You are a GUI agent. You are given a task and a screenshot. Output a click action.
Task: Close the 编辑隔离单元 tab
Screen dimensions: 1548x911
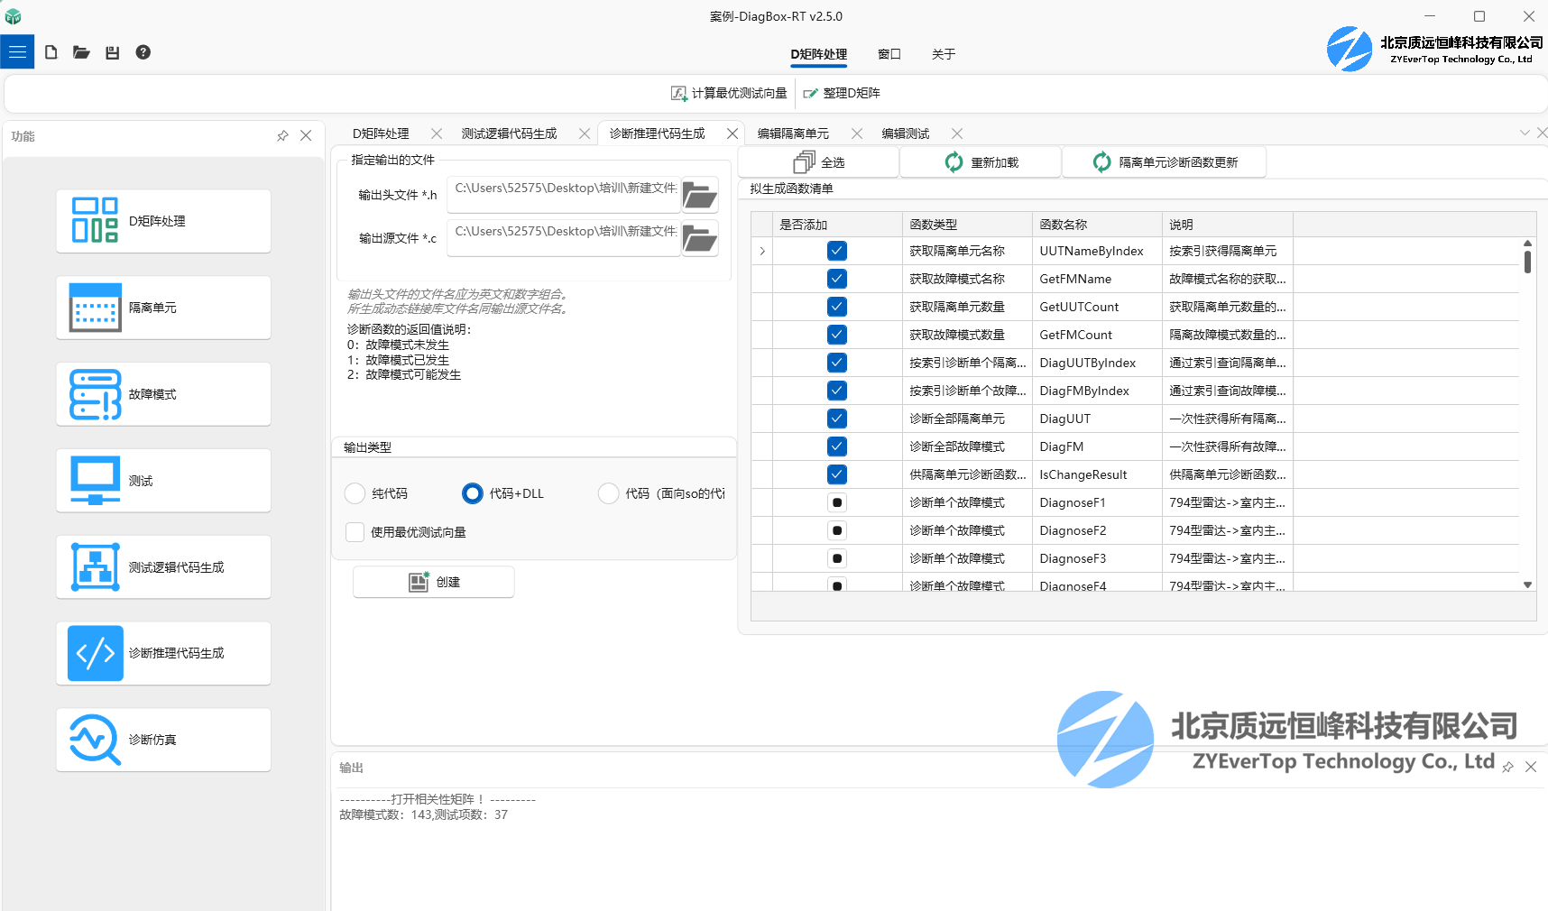[857, 133]
